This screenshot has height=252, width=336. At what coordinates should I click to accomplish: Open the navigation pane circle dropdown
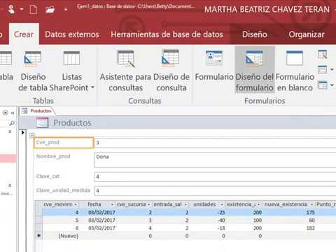click(5, 113)
